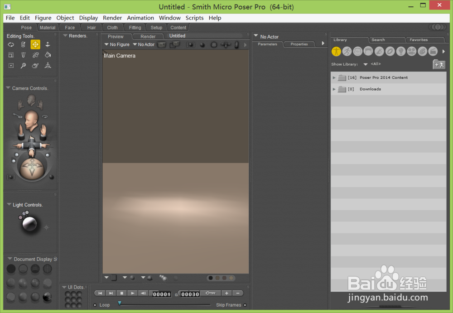Collapse the Camera Controls panel
The width and height of the screenshot is (453, 313).
point(8,88)
